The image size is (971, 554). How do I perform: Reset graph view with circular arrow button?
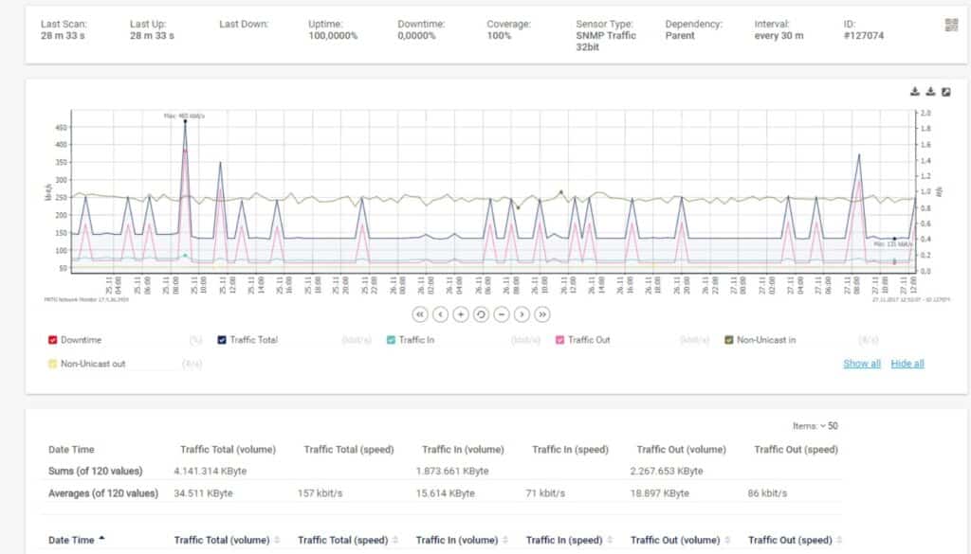(x=481, y=314)
